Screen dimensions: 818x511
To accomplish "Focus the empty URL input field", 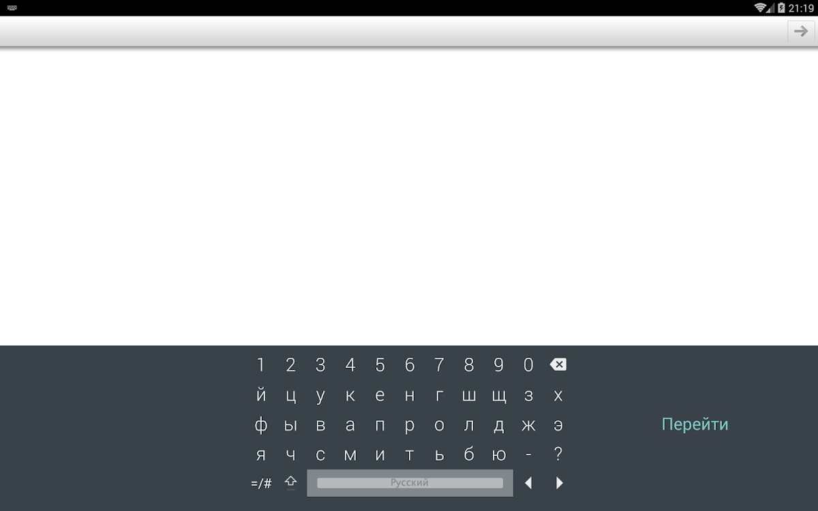I will [x=393, y=31].
